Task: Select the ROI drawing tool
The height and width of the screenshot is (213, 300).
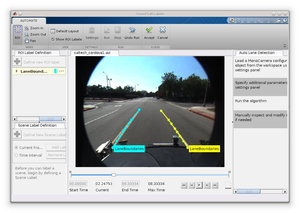Action: click(18, 34)
